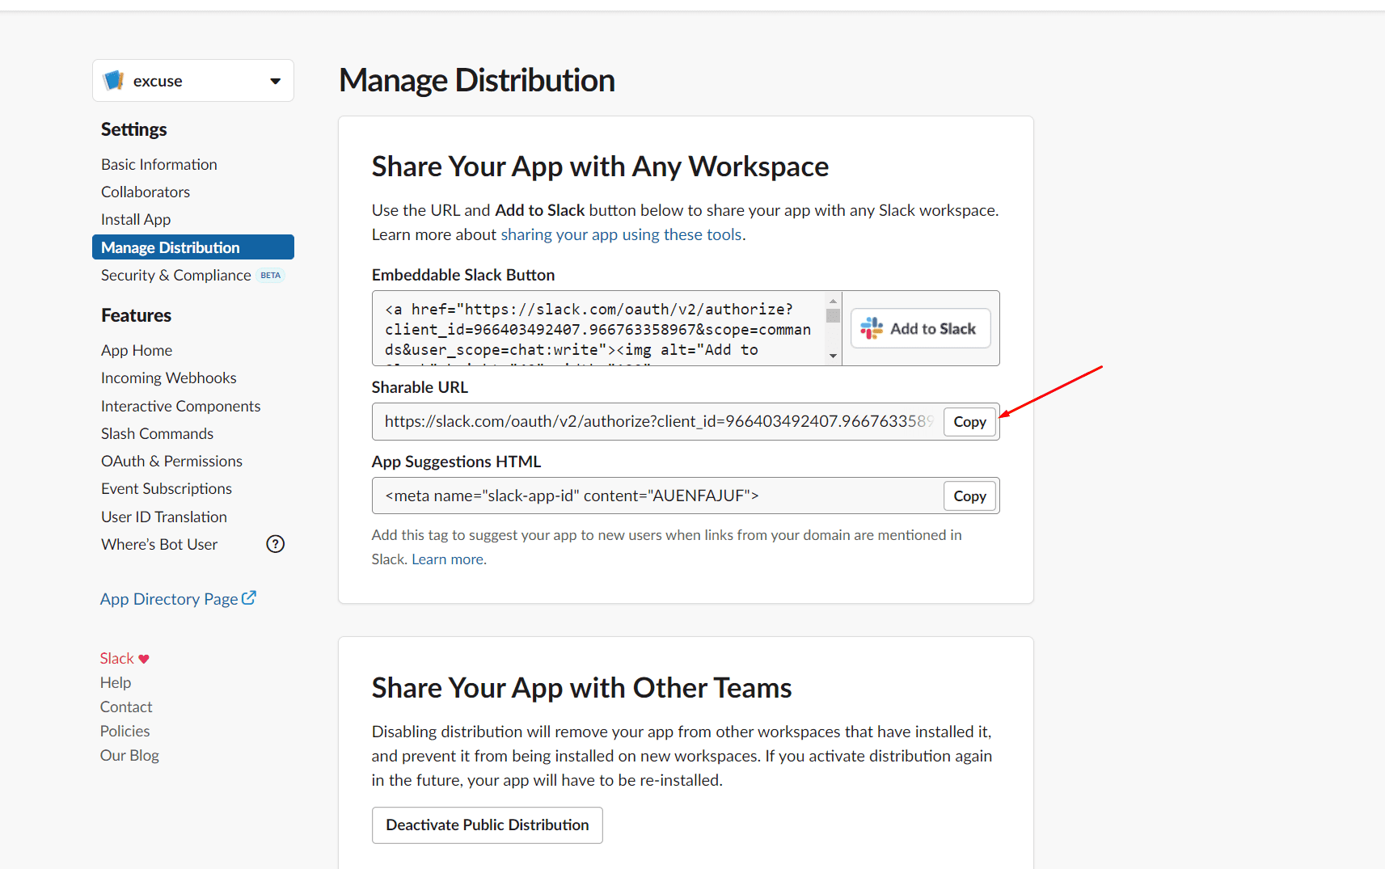Open App Home feature
The image size is (1385, 869).
click(x=137, y=350)
